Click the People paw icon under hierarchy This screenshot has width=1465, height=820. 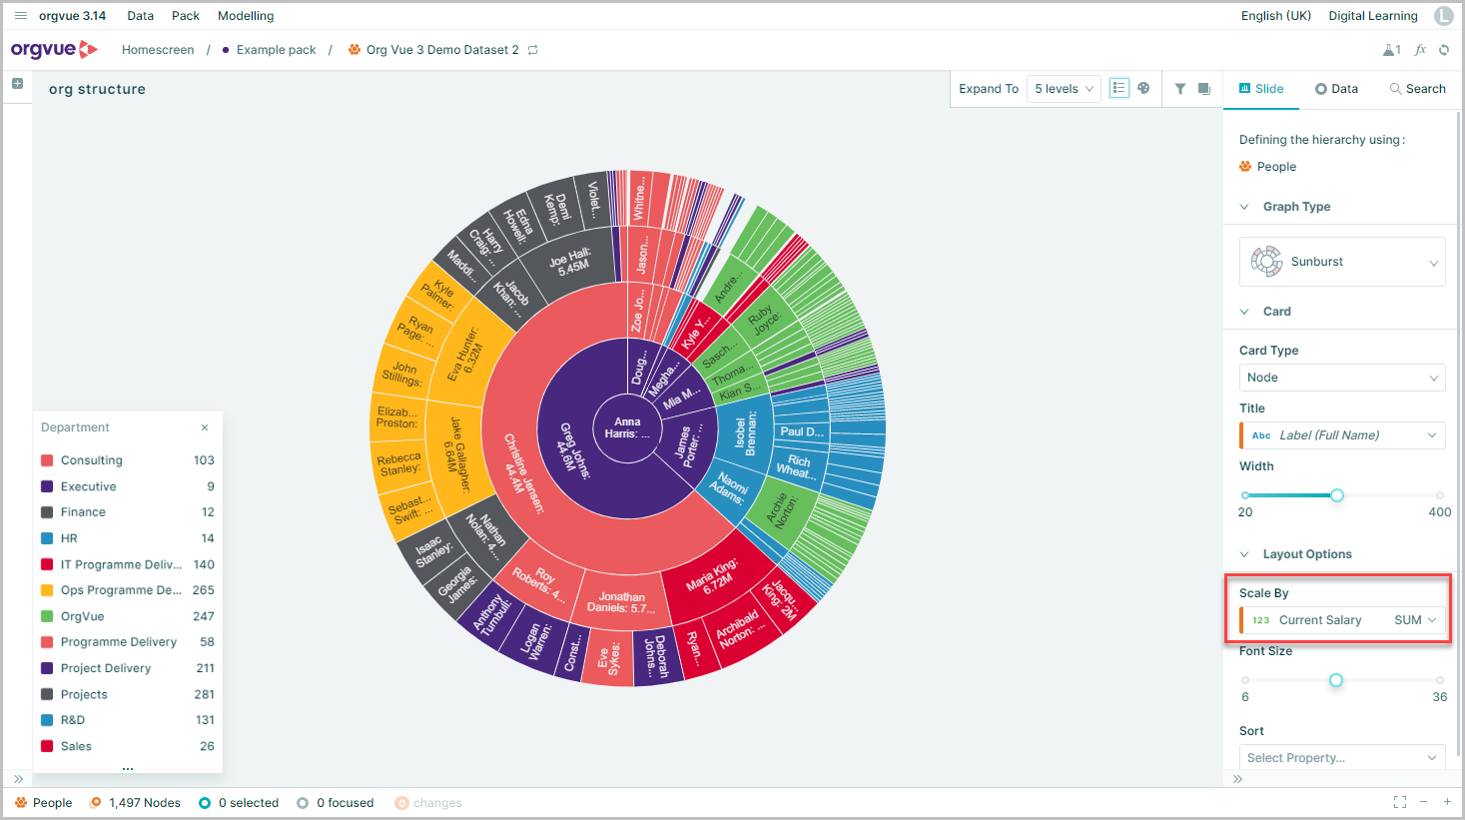tap(1245, 167)
